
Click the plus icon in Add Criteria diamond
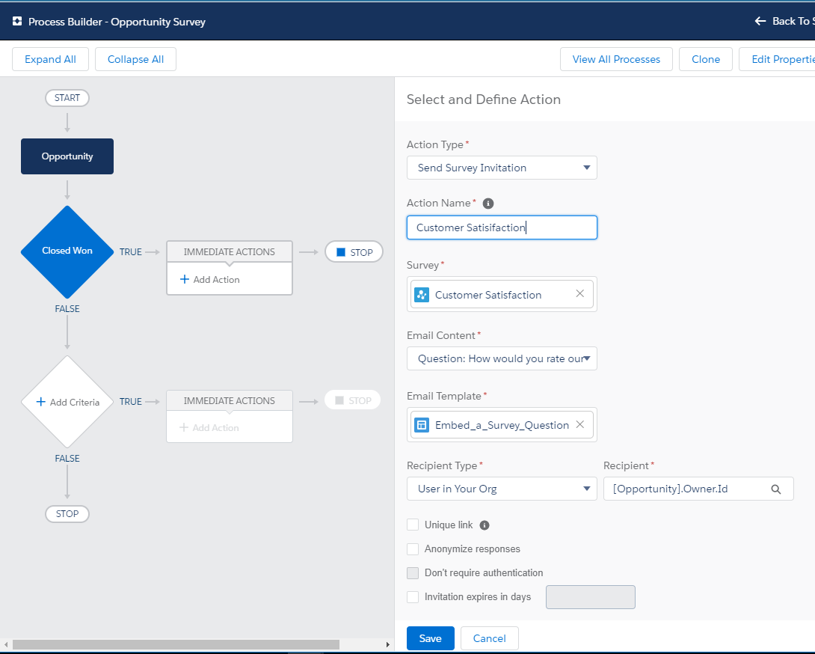click(x=40, y=402)
